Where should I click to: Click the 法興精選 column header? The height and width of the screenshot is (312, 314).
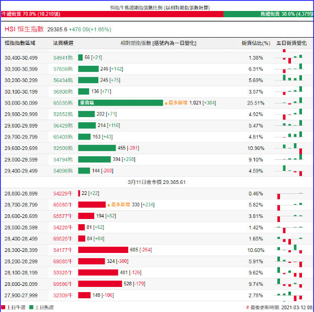63,43
